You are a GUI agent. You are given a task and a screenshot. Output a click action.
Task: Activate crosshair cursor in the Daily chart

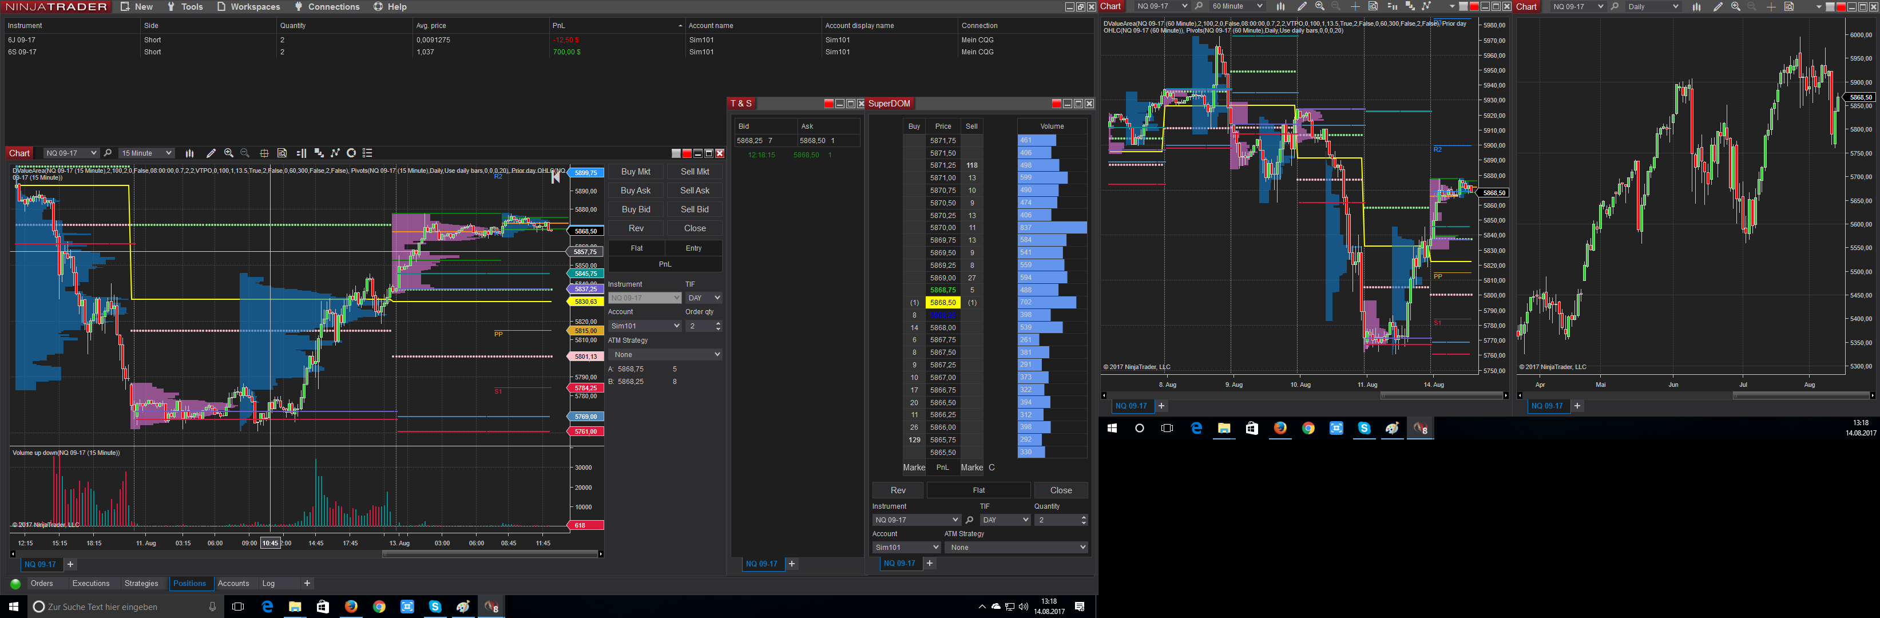(x=1771, y=6)
